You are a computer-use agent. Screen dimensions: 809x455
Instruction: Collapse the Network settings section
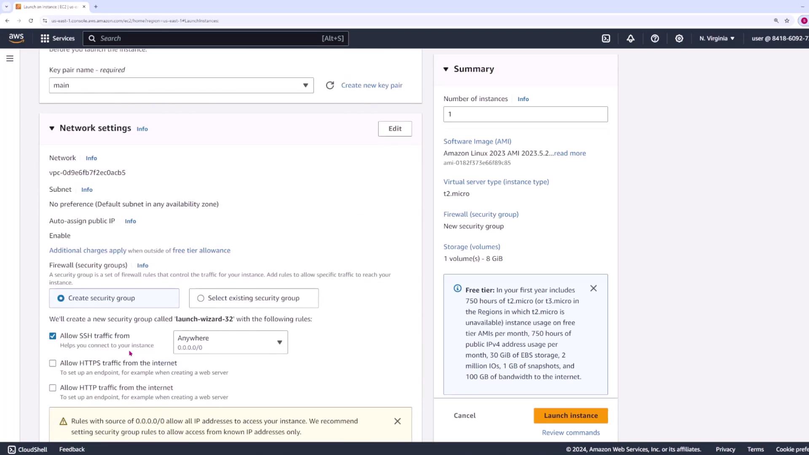(x=52, y=128)
